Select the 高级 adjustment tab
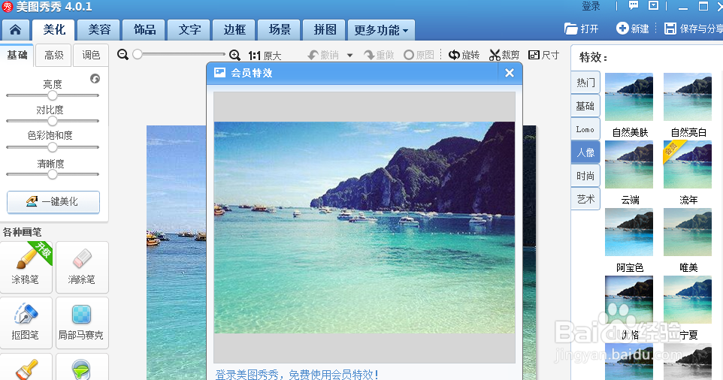 pos(54,56)
